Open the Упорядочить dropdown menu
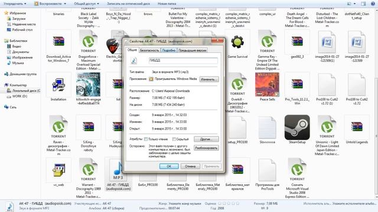Screen dimensions: 378x212 point(15,4)
